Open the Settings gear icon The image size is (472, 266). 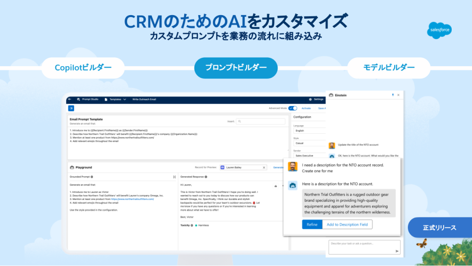(311, 99)
